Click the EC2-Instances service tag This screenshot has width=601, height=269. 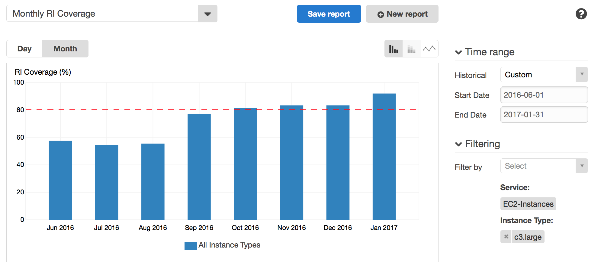click(x=528, y=204)
